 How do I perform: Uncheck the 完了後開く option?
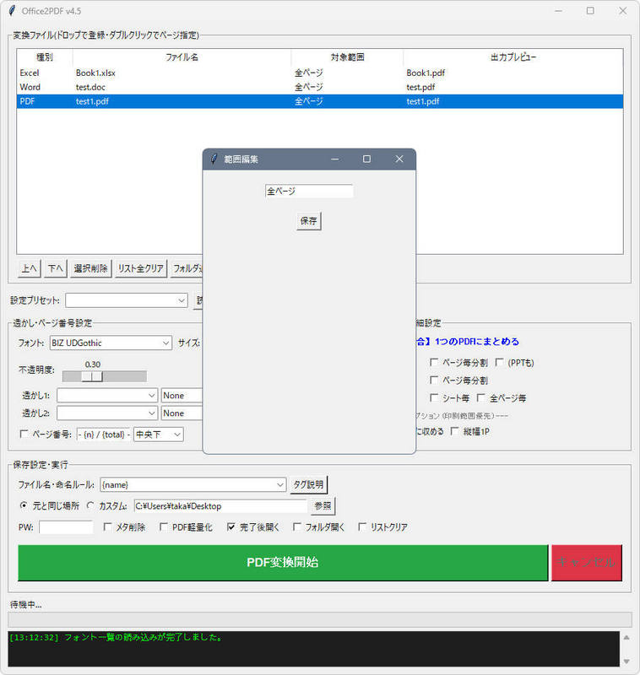(x=231, y=527)
